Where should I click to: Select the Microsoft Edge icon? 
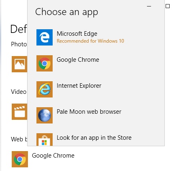tap(45, 37)
